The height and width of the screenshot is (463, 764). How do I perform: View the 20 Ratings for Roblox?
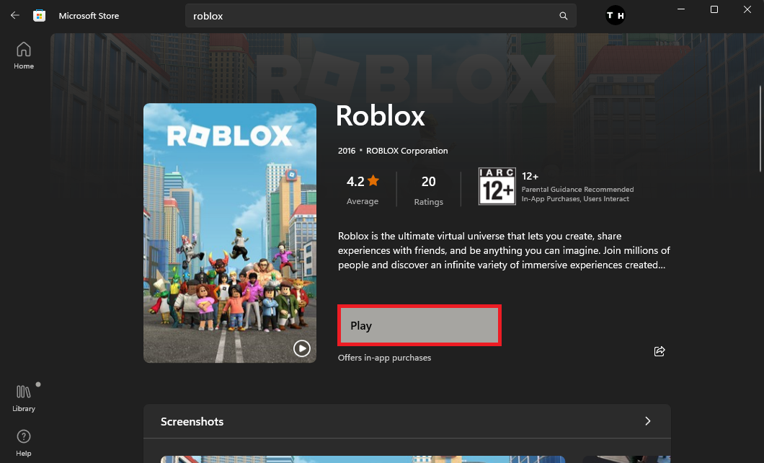pyautogui.click(x=428, y=189)
